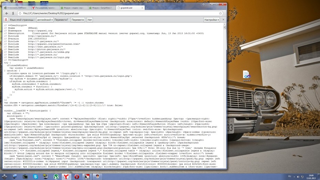
Task: Switch to the 'Форум :: яндекс скри...' tab
Action: (73, 8)
